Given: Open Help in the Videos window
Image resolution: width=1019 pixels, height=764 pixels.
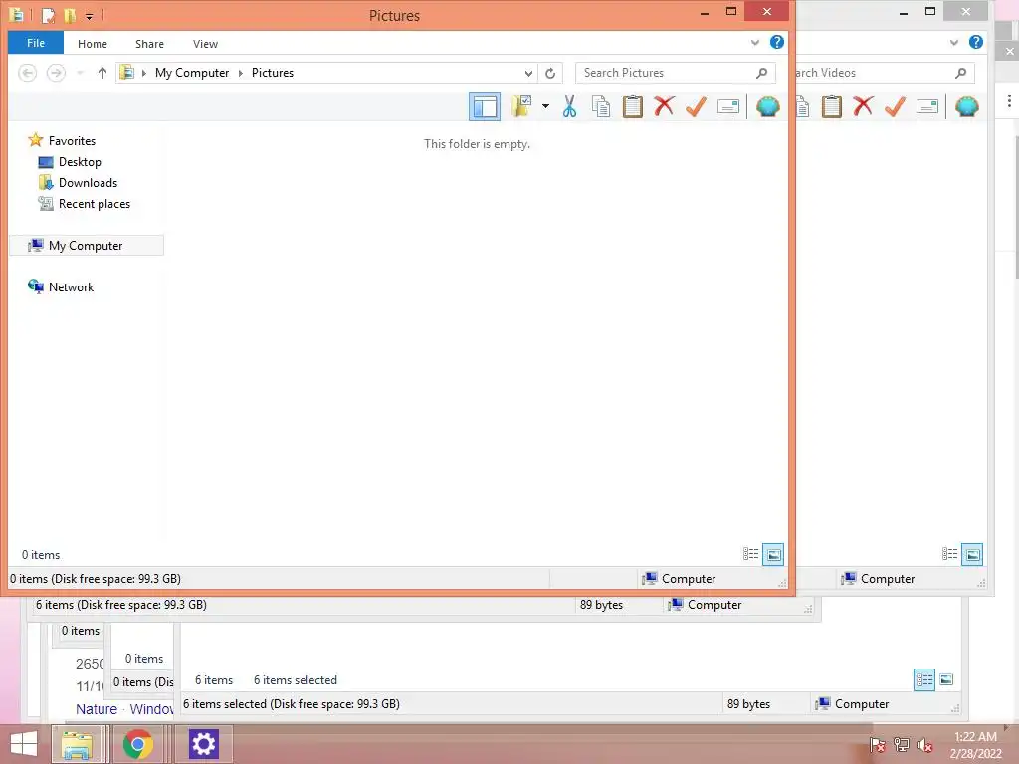Looking at the screenshot, I should click(975, 42).
